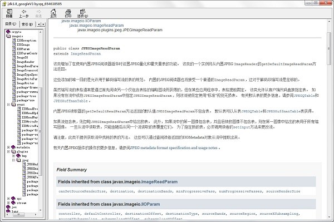Click the tab strip right-arrow scroll button

43,24
